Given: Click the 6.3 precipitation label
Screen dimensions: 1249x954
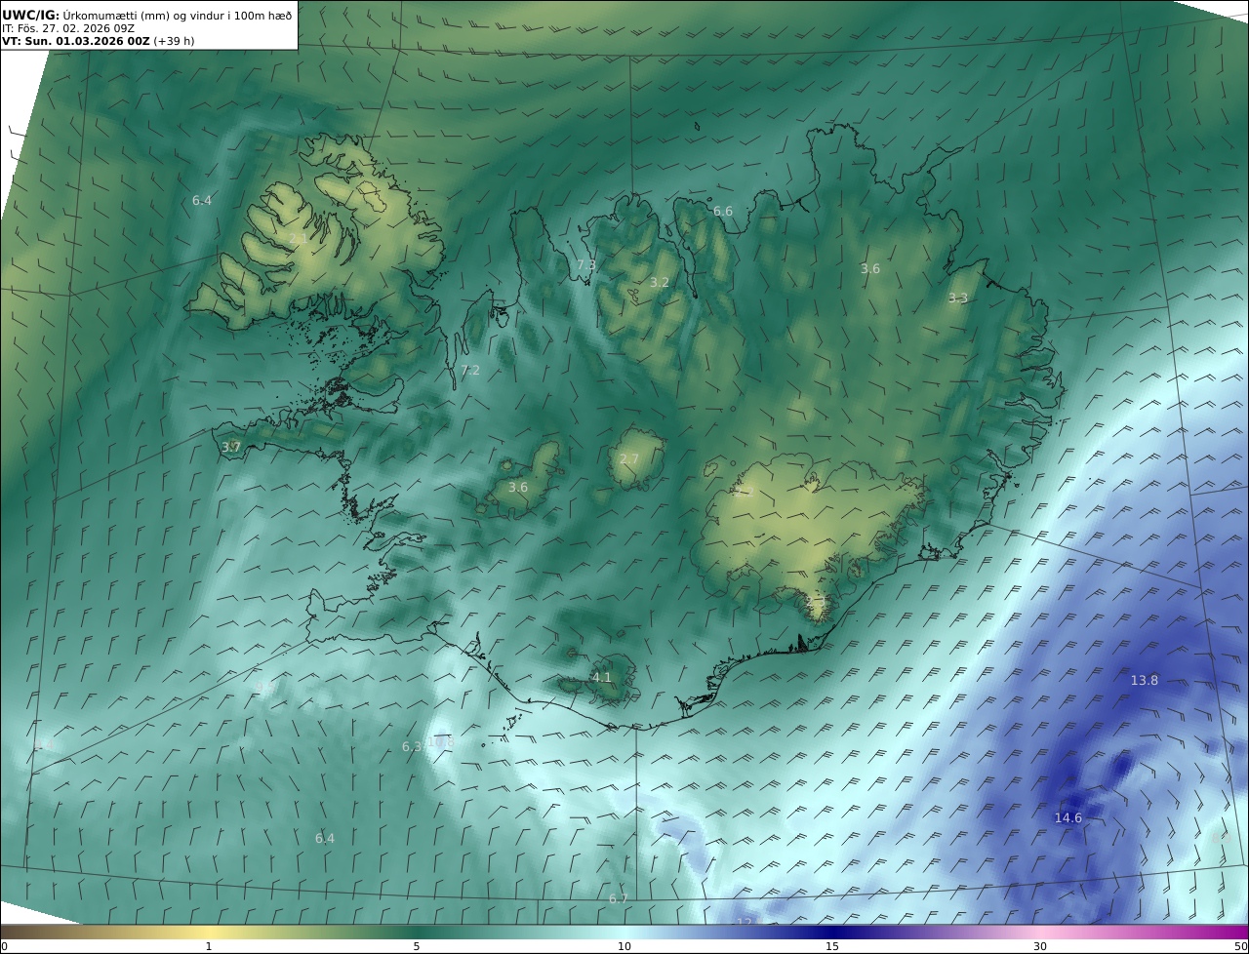Looking at the screenshot, I should [412, 746].
